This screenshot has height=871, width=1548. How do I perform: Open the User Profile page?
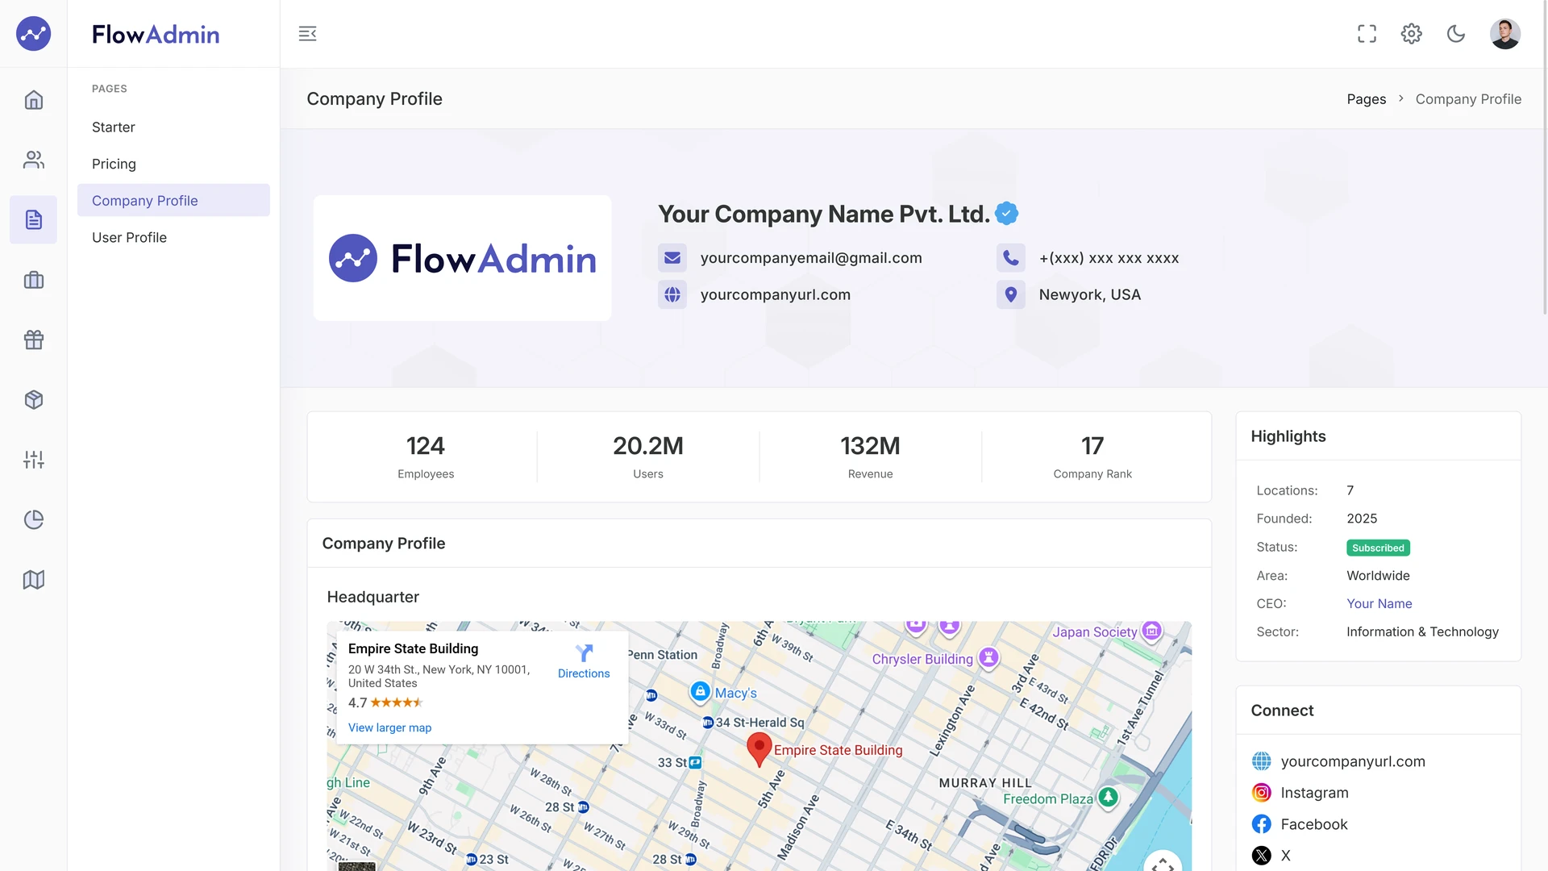(173, 237)
